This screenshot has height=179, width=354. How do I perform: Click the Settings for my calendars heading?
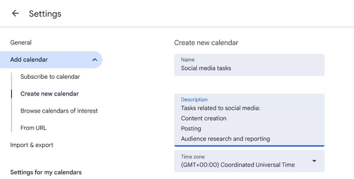coord(46,172)
